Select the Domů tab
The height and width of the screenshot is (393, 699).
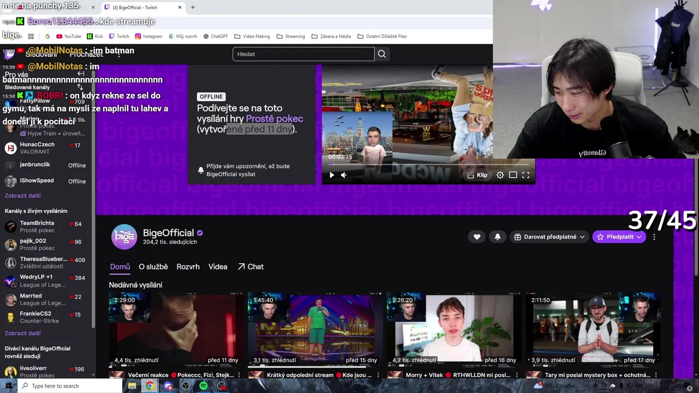pos(120,267)
